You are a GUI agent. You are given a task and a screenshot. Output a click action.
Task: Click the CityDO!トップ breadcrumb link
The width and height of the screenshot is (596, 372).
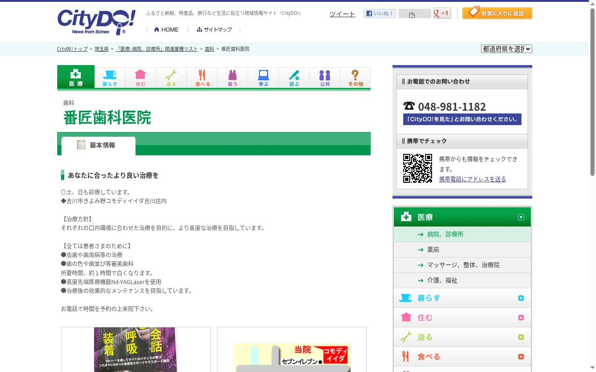(x=72, y=49)
